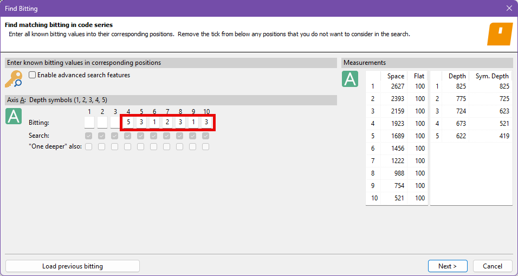Screen dimensions: 518x276
Task: Select Space row 1 value 2627
Action: pyautogui.click(x=396, y=86)
